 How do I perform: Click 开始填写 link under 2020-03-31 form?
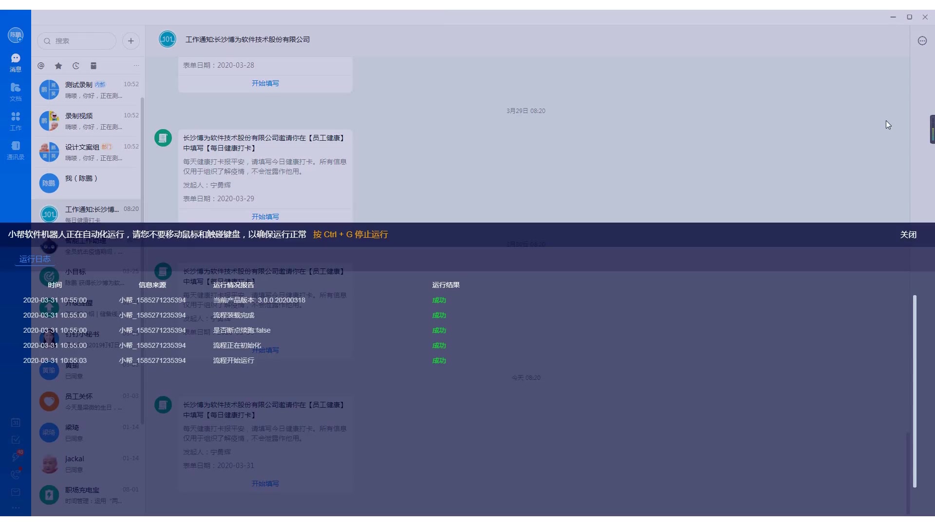265,484
